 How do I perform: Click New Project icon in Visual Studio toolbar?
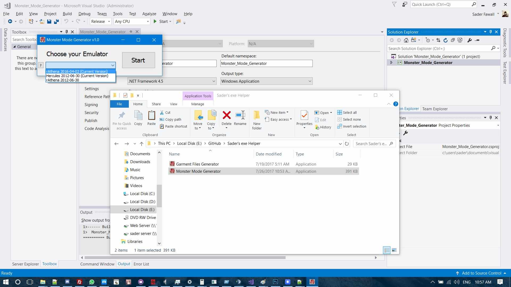pos(31,22)
